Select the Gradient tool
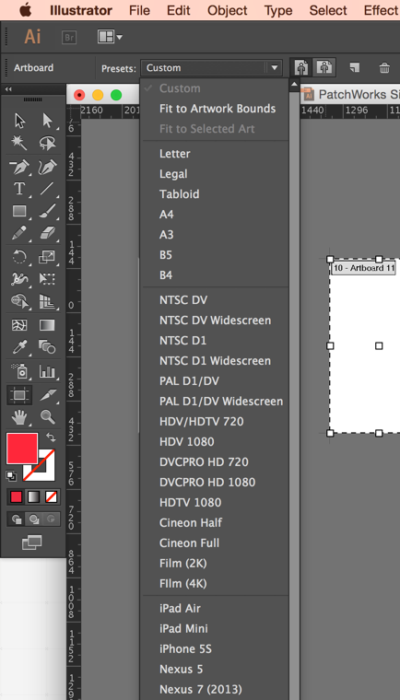 47,325
